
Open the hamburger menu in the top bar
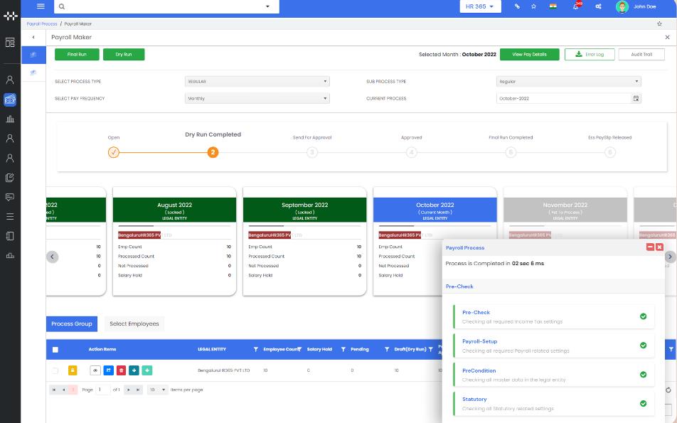point(41,6)
